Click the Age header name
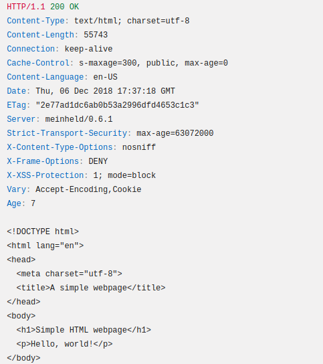 (14, 203)
